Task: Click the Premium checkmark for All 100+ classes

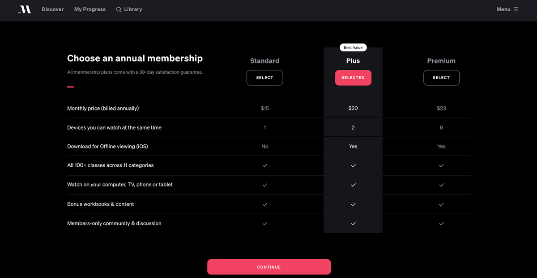Action: coord(441,165)
